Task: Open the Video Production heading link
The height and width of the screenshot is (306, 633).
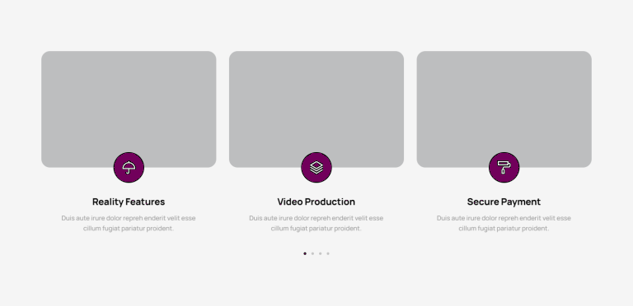Action: click(316, 202)
